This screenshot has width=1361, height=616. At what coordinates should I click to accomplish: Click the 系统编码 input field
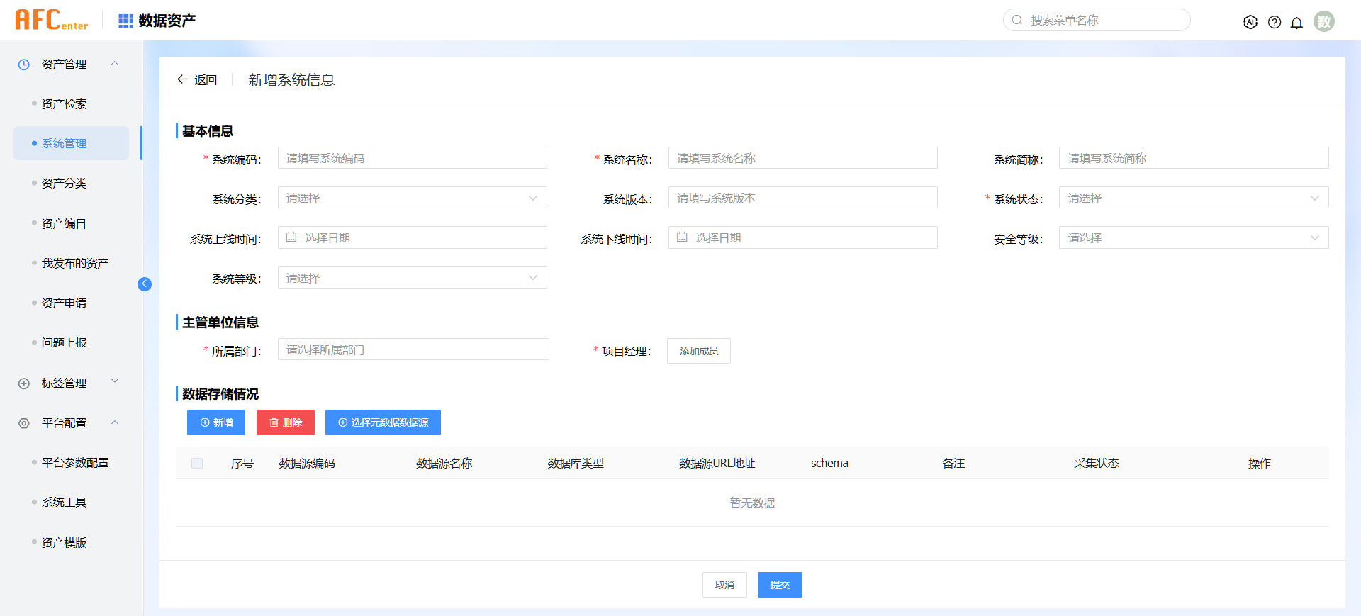(412, 158)
